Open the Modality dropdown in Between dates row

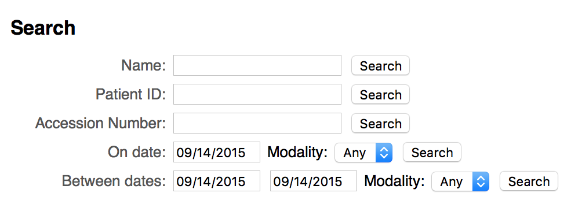[x=460, y=181]
